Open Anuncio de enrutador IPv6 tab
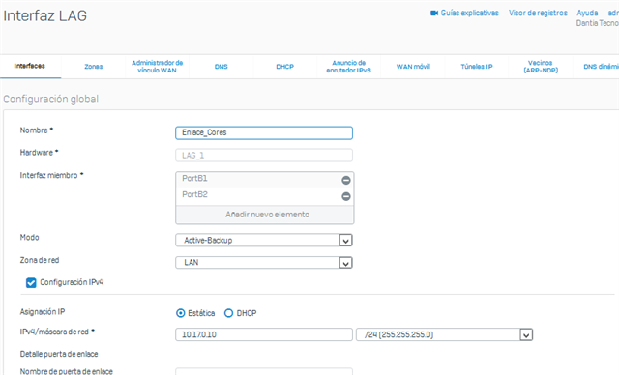The height and width of the screenshot is (375, 619). pos(348,67)
